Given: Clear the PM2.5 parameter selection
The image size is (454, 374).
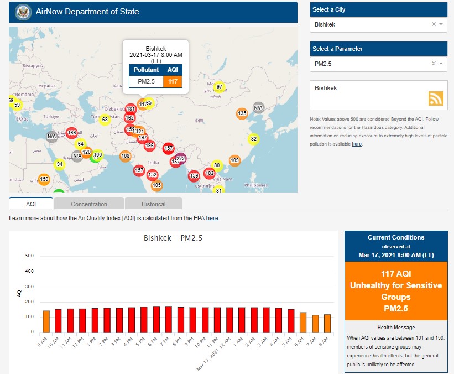Looking at the screenshot, I should point(434,64).
